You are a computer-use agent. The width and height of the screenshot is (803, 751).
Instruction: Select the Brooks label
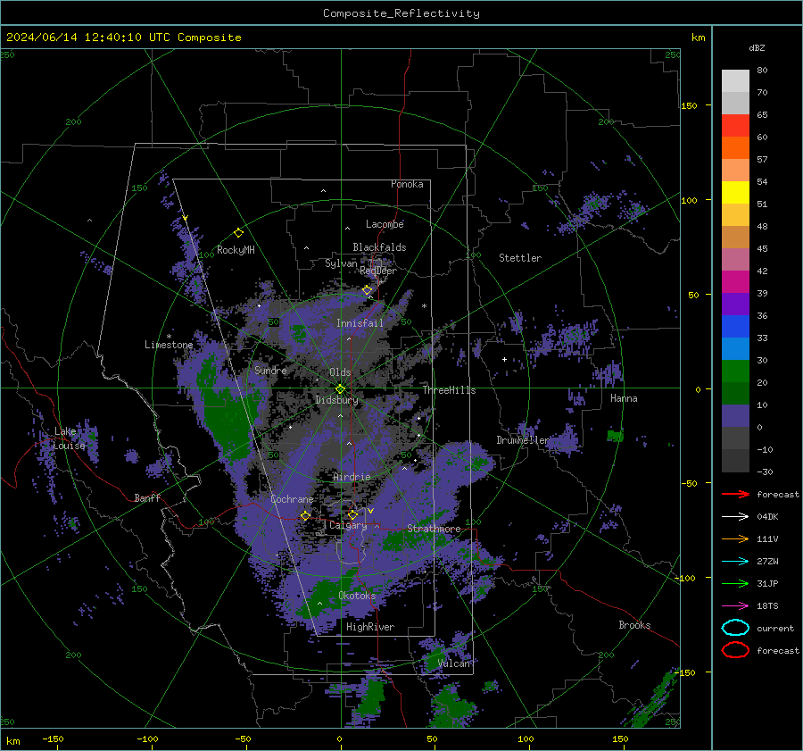(634, 625)
